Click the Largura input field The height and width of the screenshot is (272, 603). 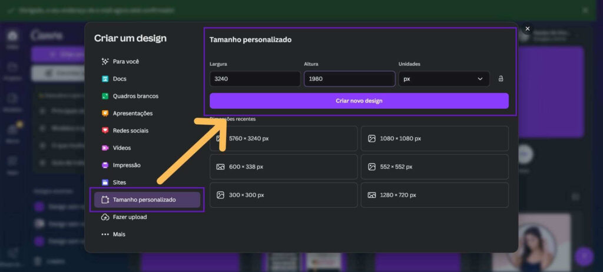coord(254,79)
